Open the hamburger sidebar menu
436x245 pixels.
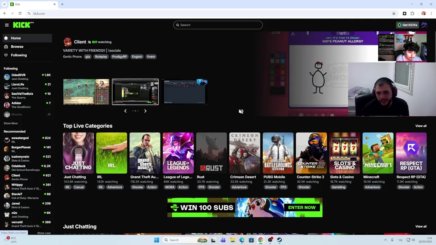[x=6, y=25]
